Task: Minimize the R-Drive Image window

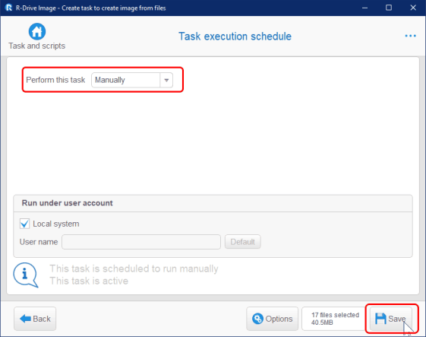Action: coord(364,8)
